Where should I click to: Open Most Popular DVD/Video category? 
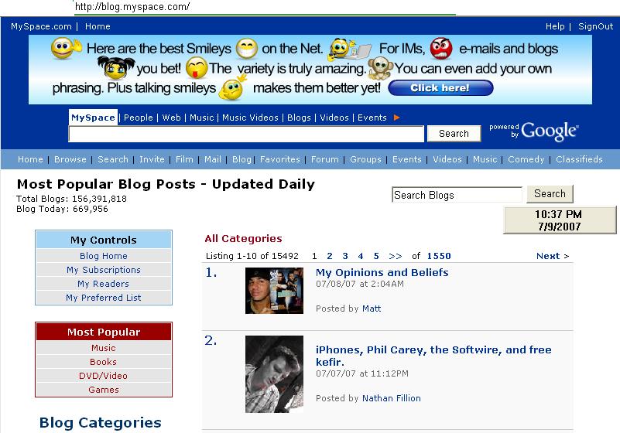point(104,375)
